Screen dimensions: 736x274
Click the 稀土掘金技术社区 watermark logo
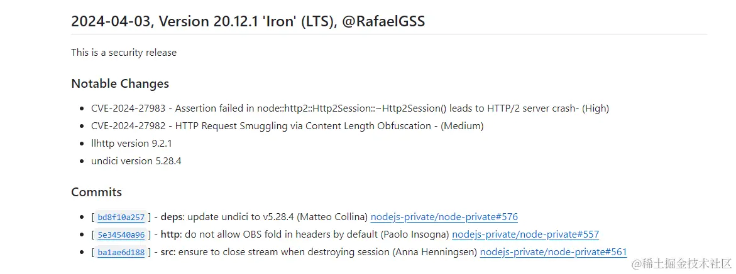click(x=681, y=263)
